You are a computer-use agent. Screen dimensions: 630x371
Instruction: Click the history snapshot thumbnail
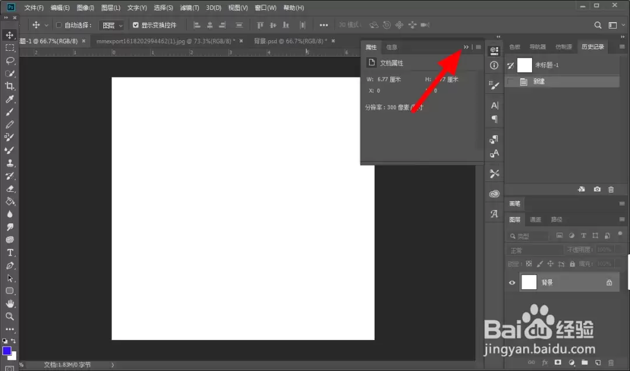click(524, 65)
